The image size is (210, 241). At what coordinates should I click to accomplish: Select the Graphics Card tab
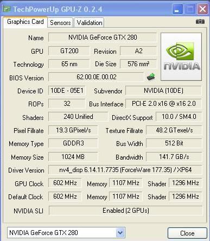(x=26, y=22)
